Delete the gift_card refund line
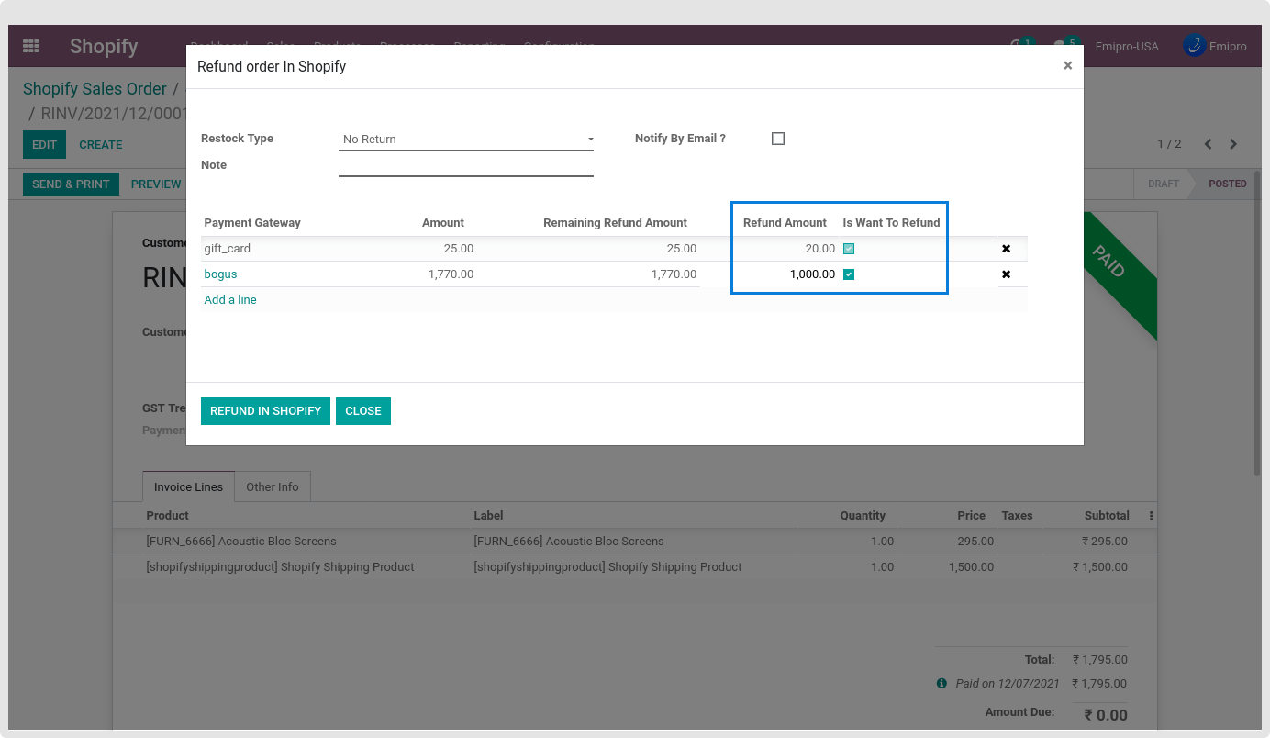This screenshot has width=1270, height=738. tap(1006, 249)
